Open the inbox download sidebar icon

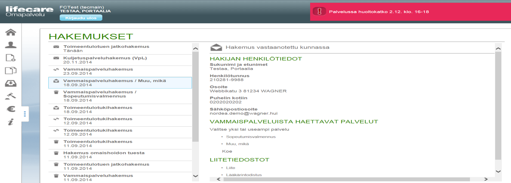tap(11, 83)
